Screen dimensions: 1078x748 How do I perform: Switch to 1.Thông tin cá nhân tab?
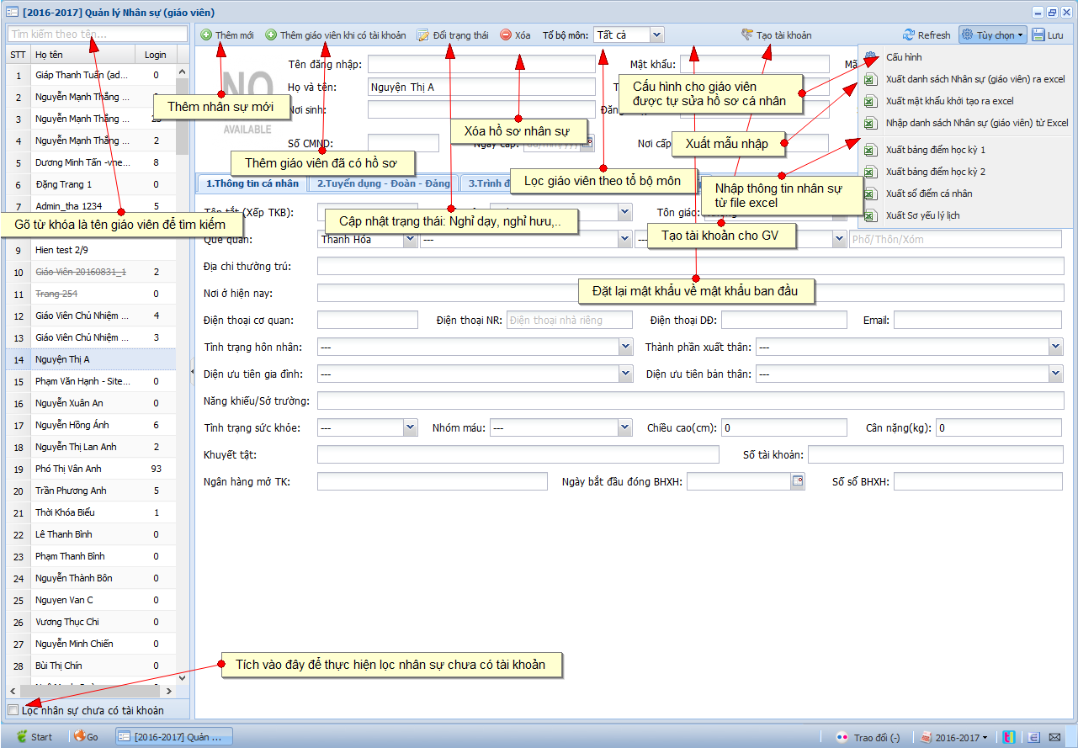(252, 183)
